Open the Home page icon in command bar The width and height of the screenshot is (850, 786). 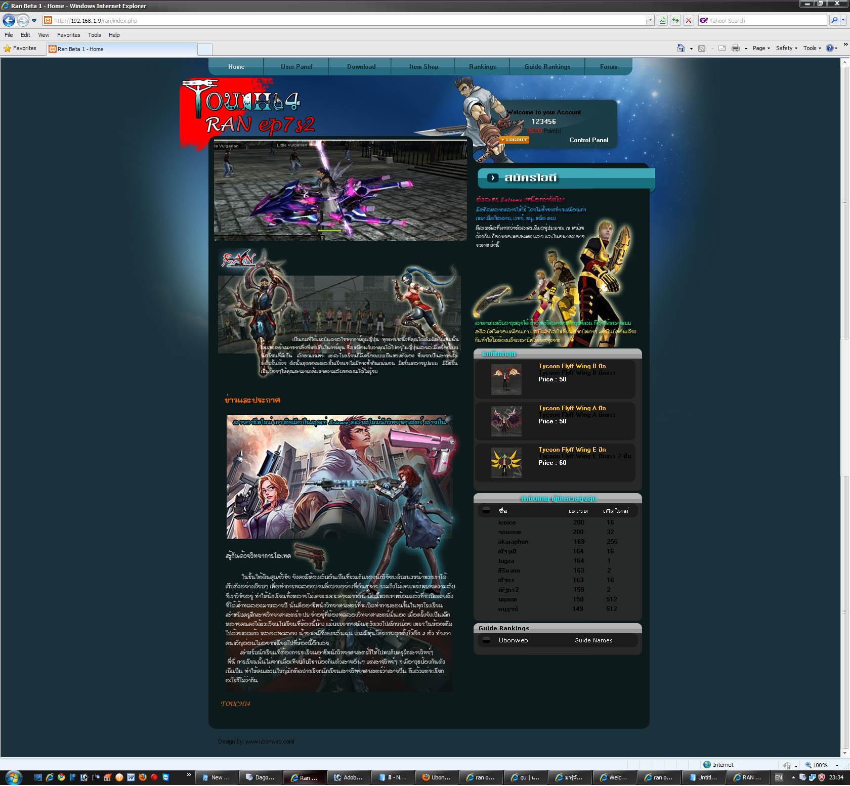tap(681, 48)
